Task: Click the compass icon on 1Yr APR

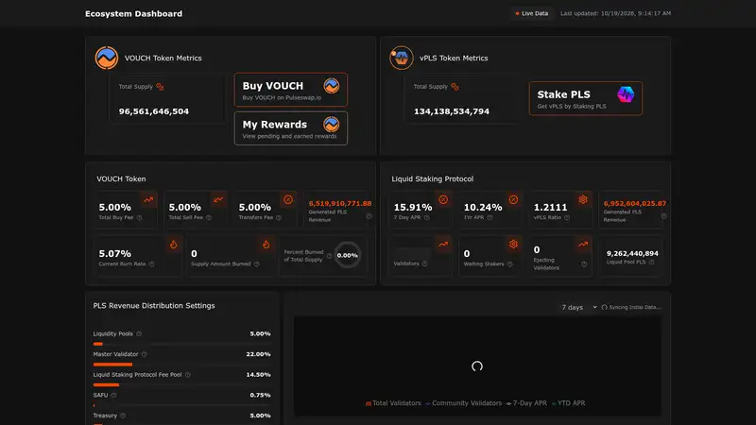Action: point(513,199)
